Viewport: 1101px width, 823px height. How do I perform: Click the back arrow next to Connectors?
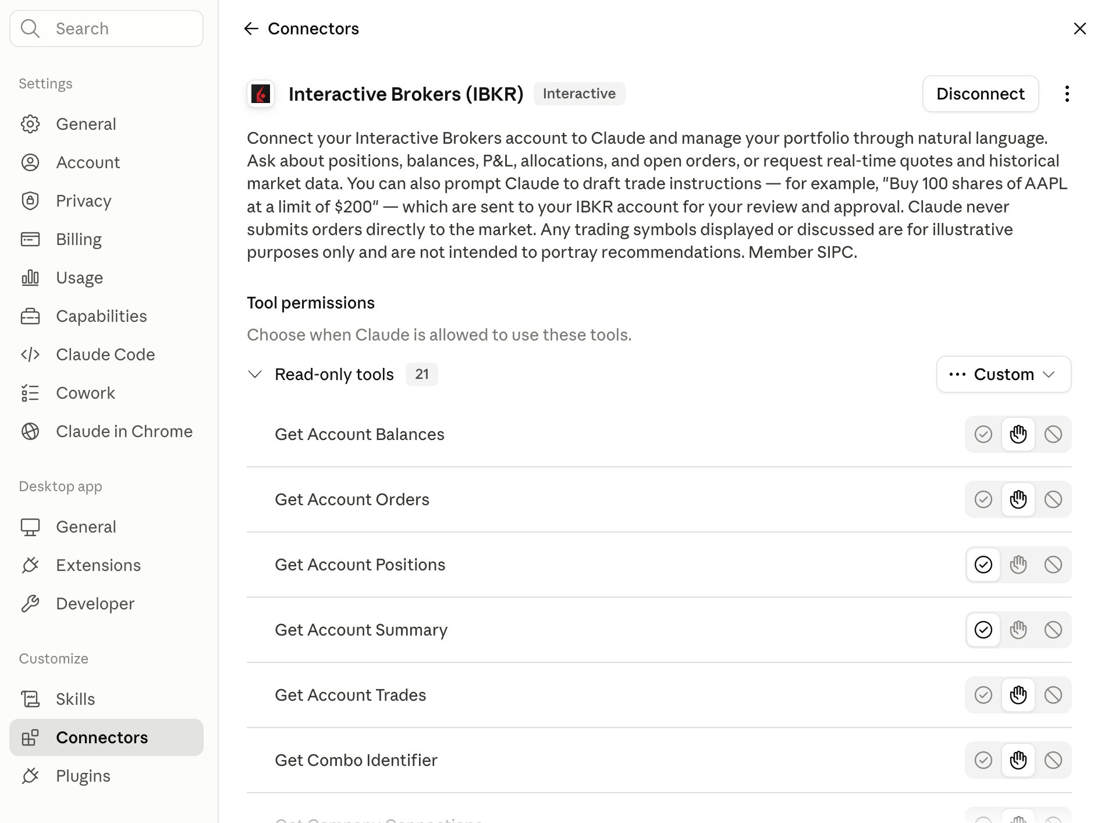[x=251, y=29]
